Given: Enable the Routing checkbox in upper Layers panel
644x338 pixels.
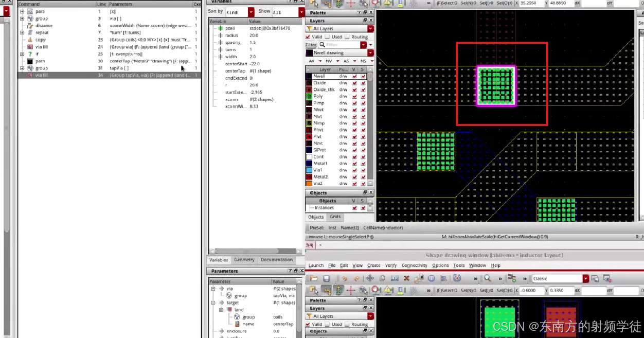Looking at the screenshot, I should [347, 37].
